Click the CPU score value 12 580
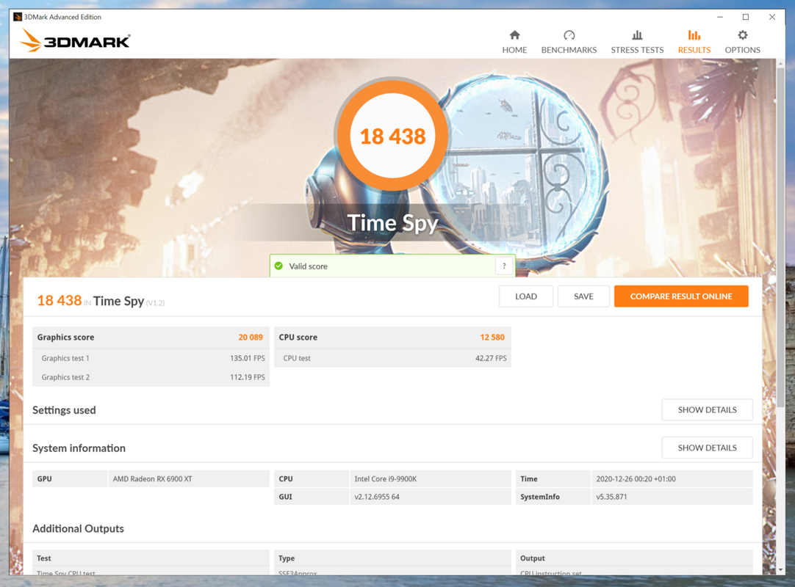 click(492, 338)
